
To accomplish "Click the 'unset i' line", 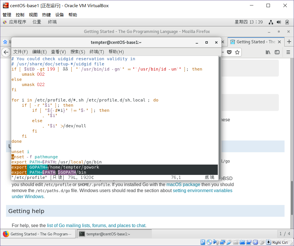I will pyautogui.click(x=20, y=152).
